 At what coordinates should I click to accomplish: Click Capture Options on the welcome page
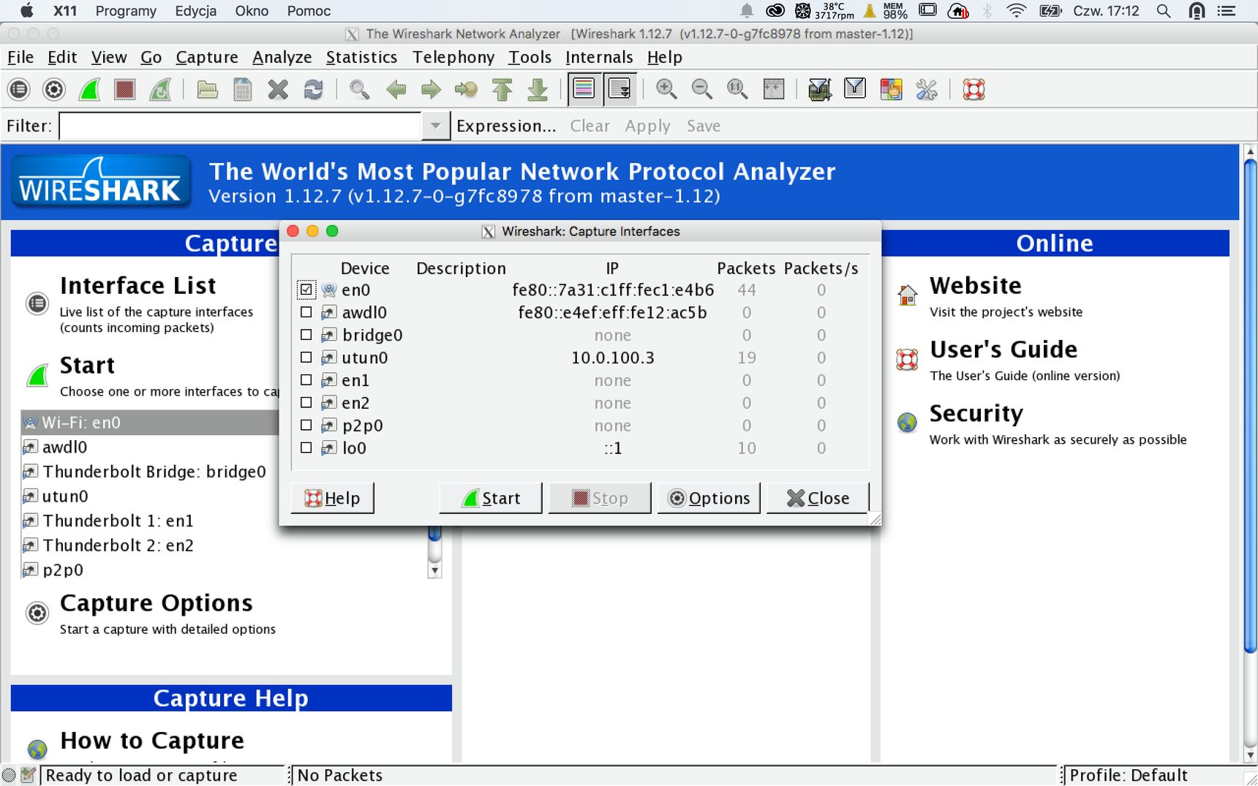[x=157, y=603]
